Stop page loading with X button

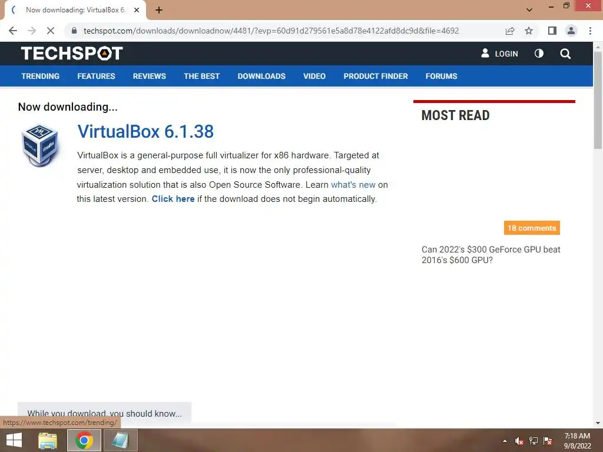point(51,31)
